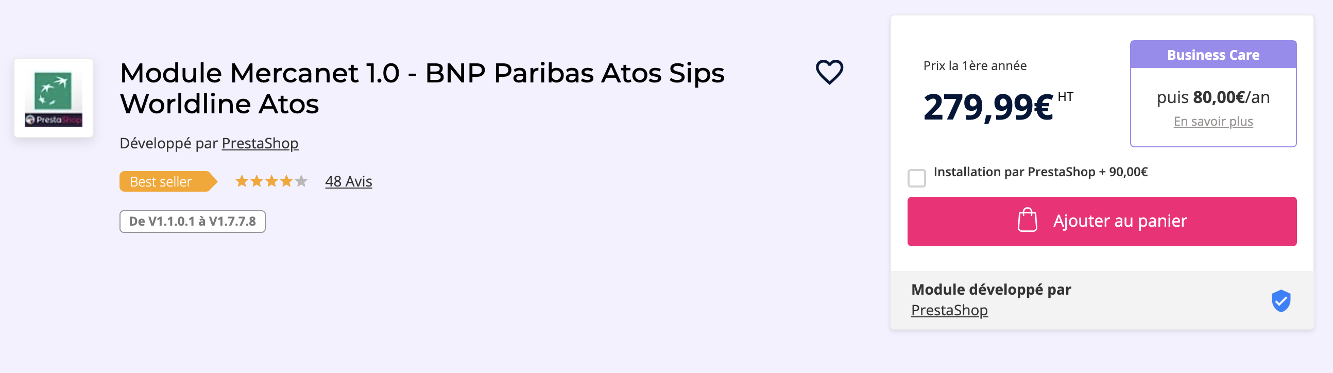Click Ajouter au panier button
Screen dimensions: 1333x373
[x=1102, y=222]
